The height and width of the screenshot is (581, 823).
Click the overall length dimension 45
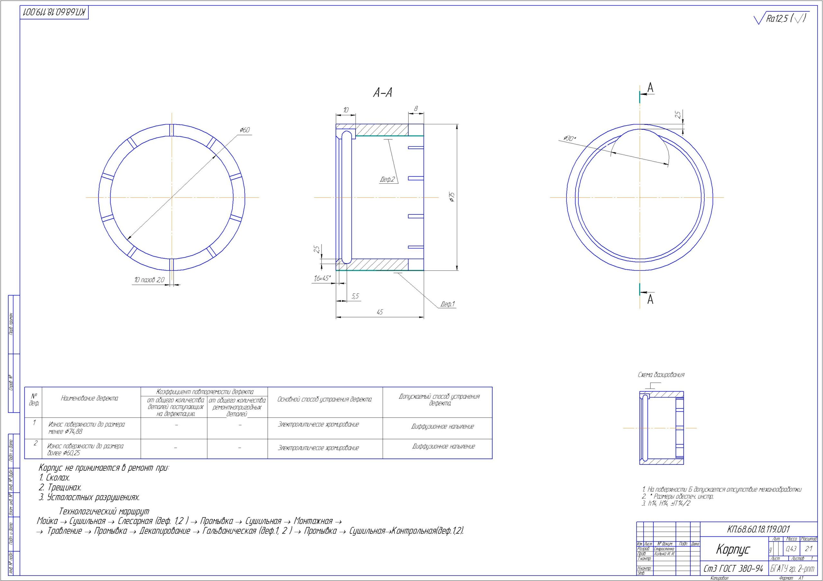tap(380, 312)
